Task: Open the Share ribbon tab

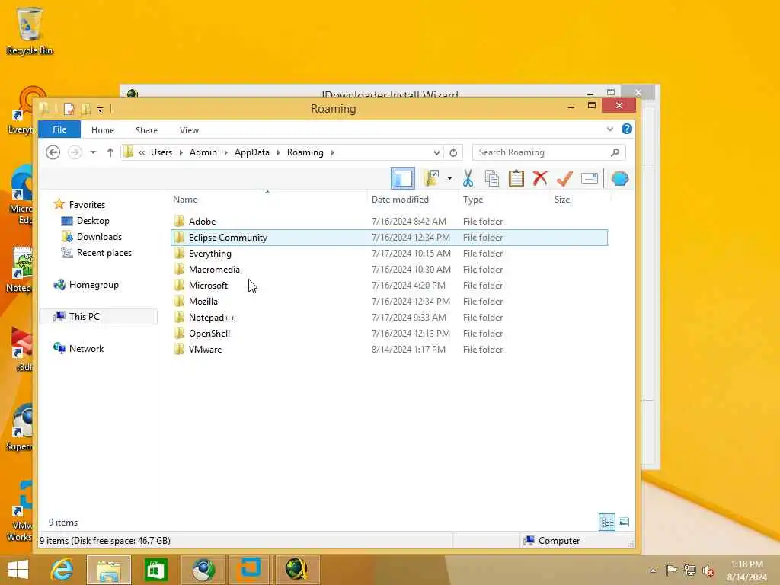Action: pos(146,129)
